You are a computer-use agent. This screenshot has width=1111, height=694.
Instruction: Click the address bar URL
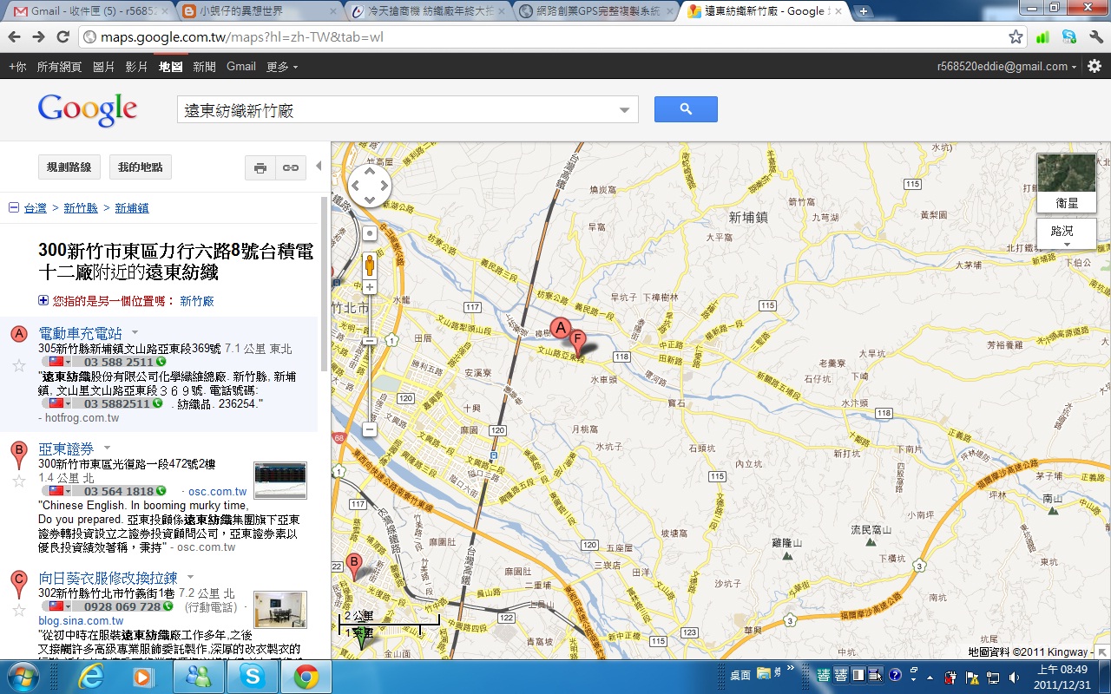[241, 37]
